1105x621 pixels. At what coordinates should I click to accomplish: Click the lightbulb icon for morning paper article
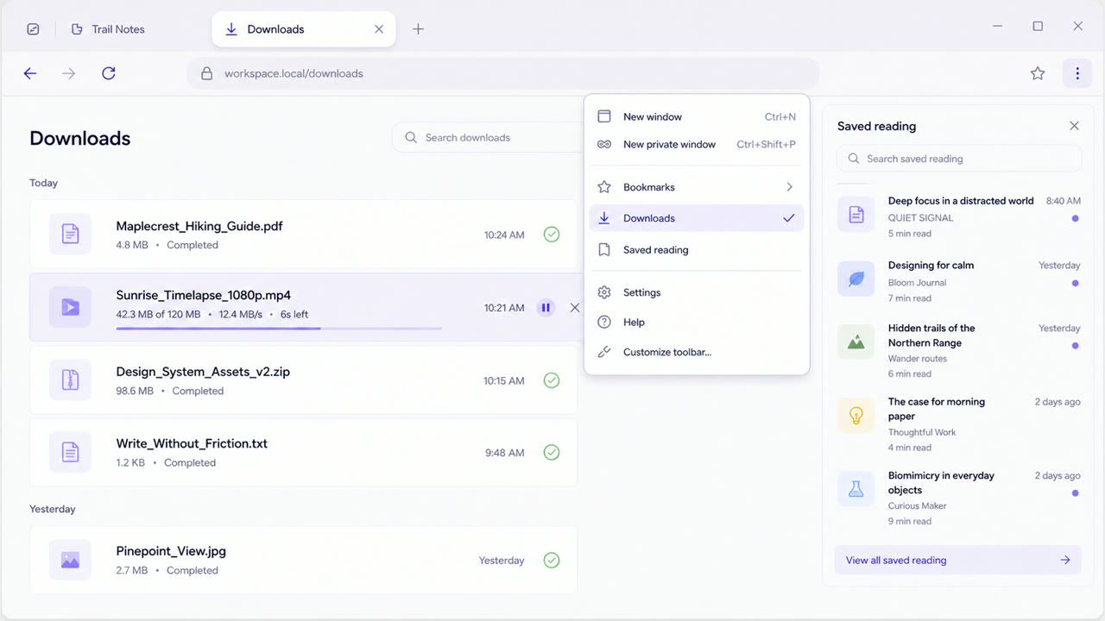(x=856, y=416)
